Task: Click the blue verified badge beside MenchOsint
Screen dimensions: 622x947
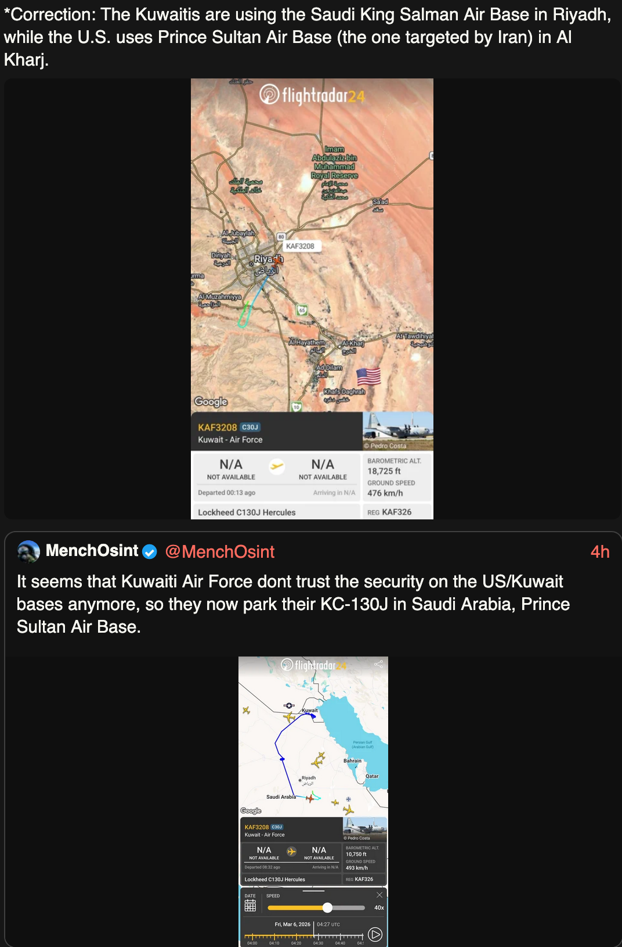Action: 150,552
